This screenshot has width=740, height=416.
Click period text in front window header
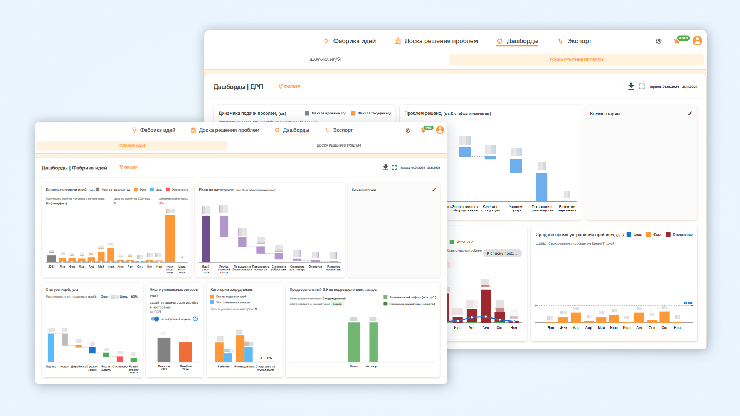(420, 168)
